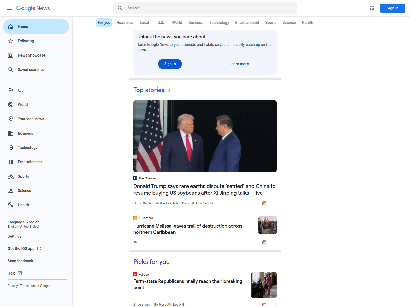Open more options for Hurricane Melissa story
The height and width of the screenshot is (307, 410).
pos(275,242)
